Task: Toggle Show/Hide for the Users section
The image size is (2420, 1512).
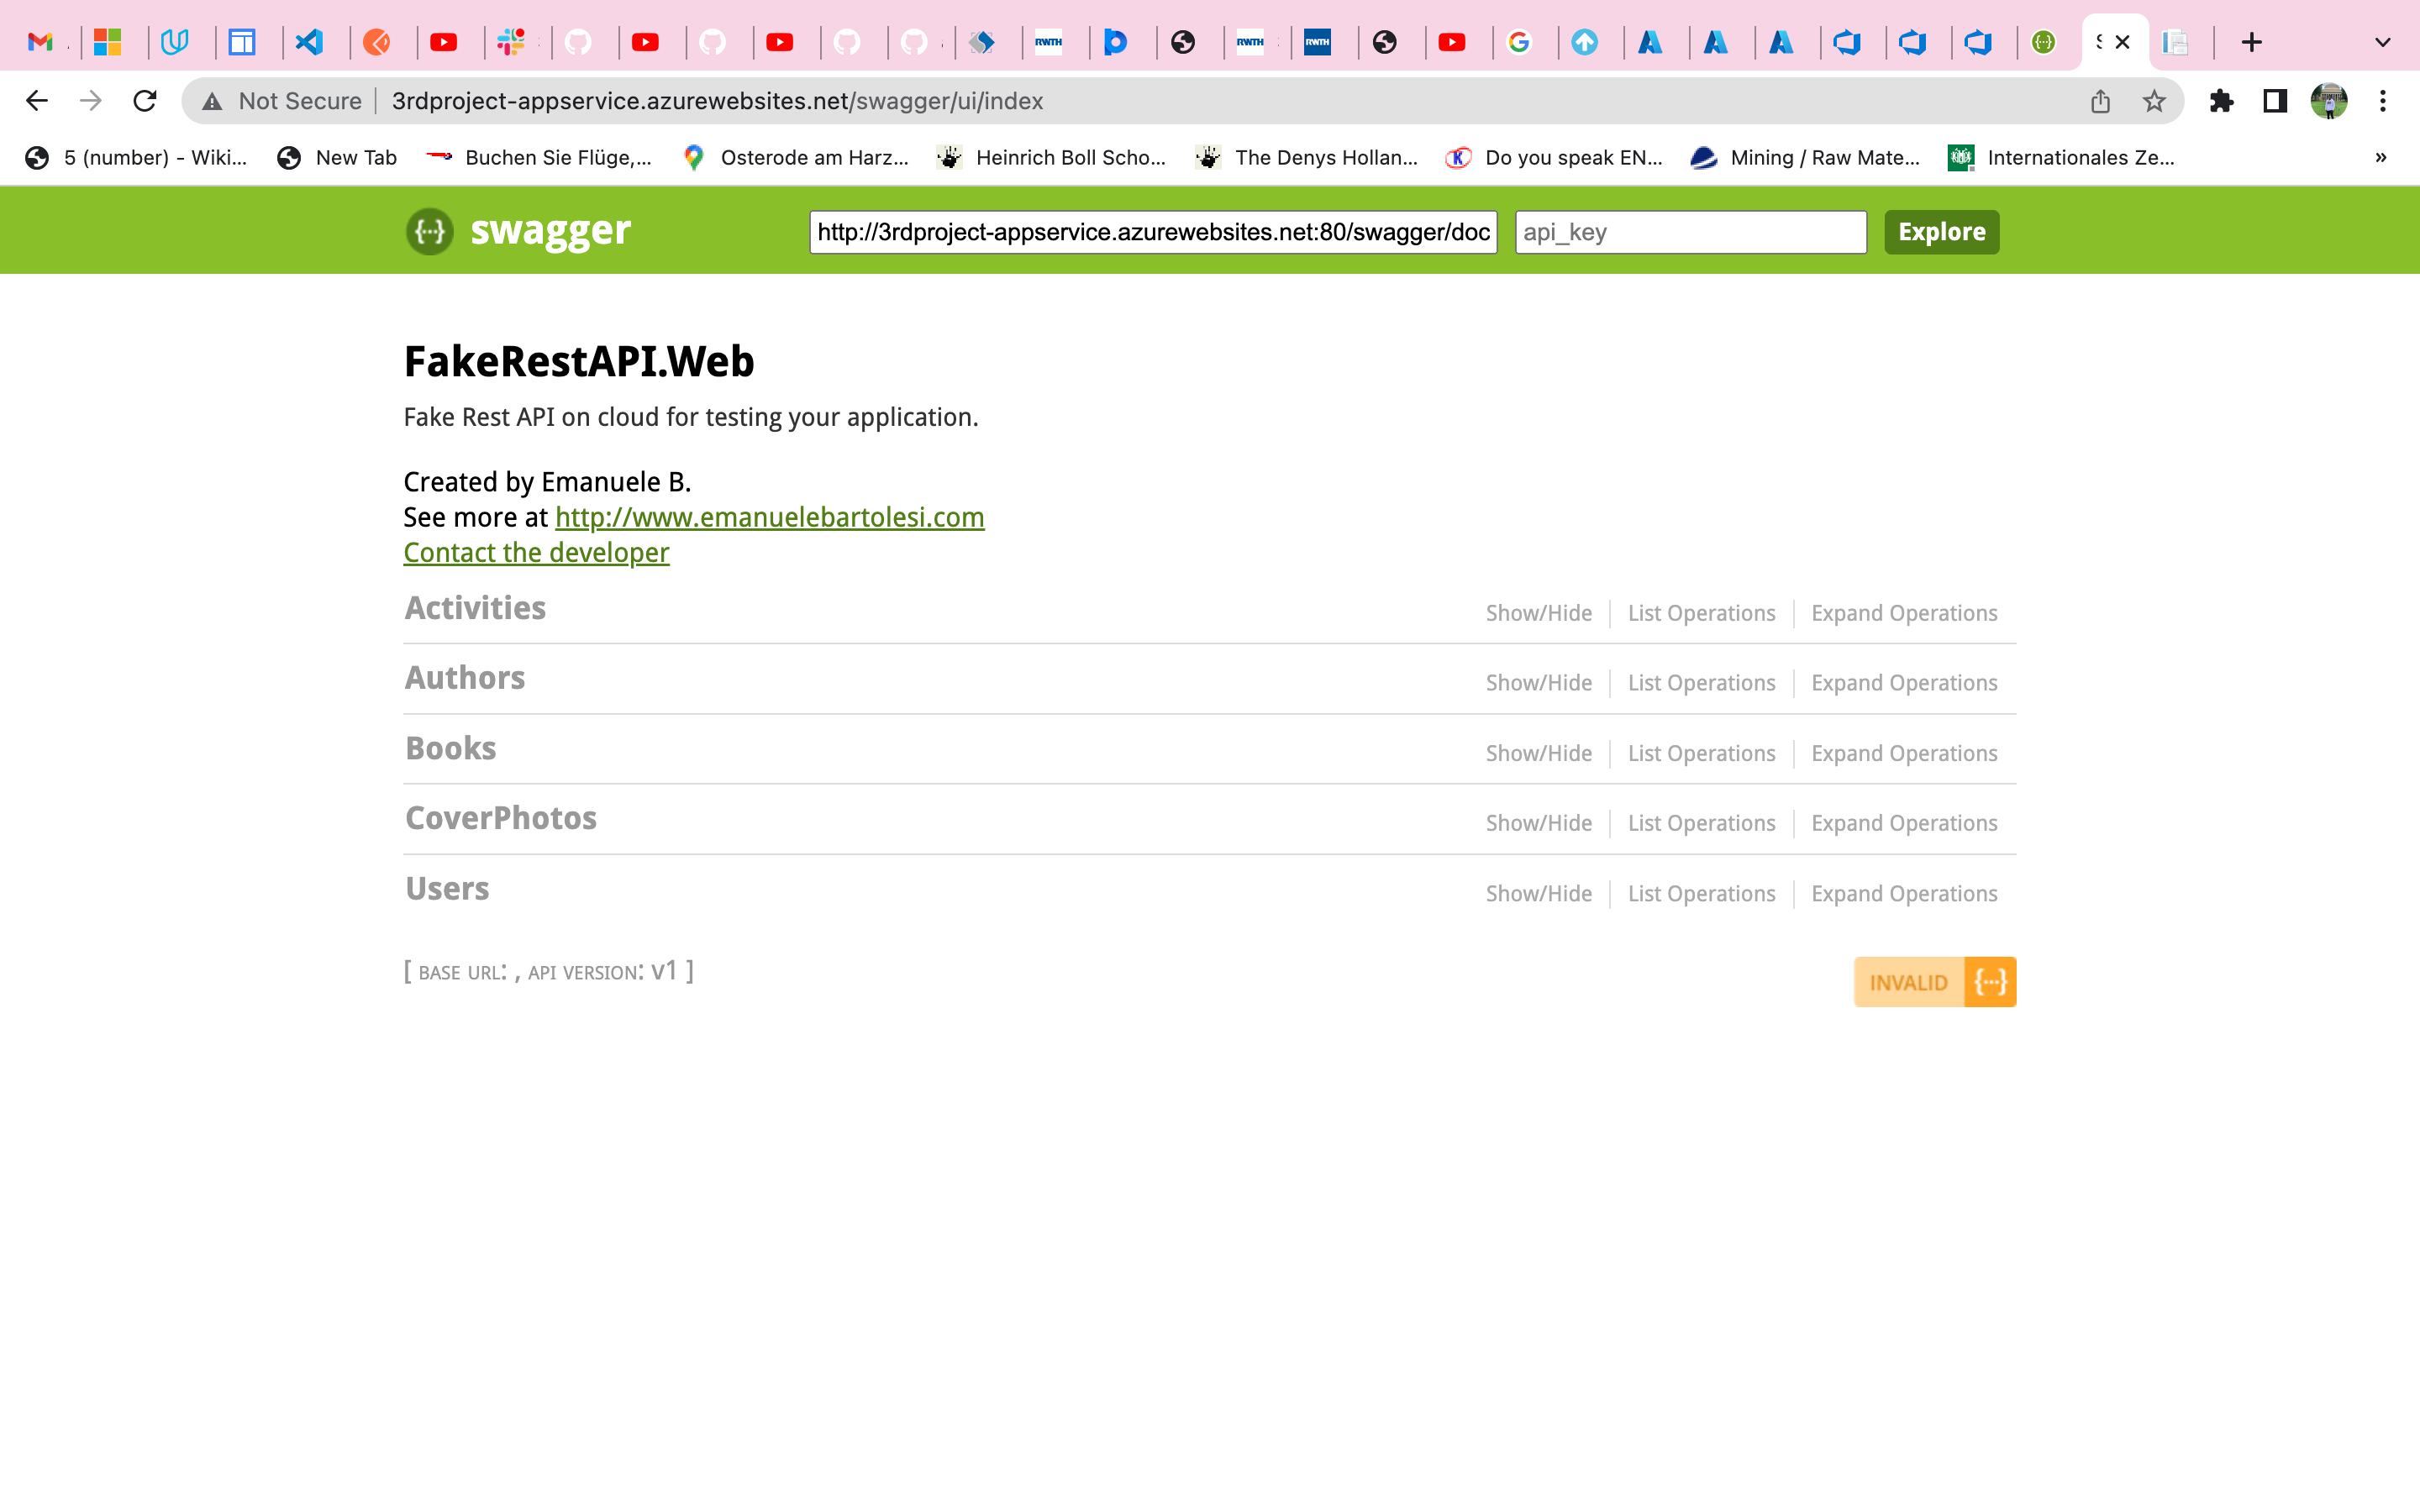Action: (x=1538, y=893)
